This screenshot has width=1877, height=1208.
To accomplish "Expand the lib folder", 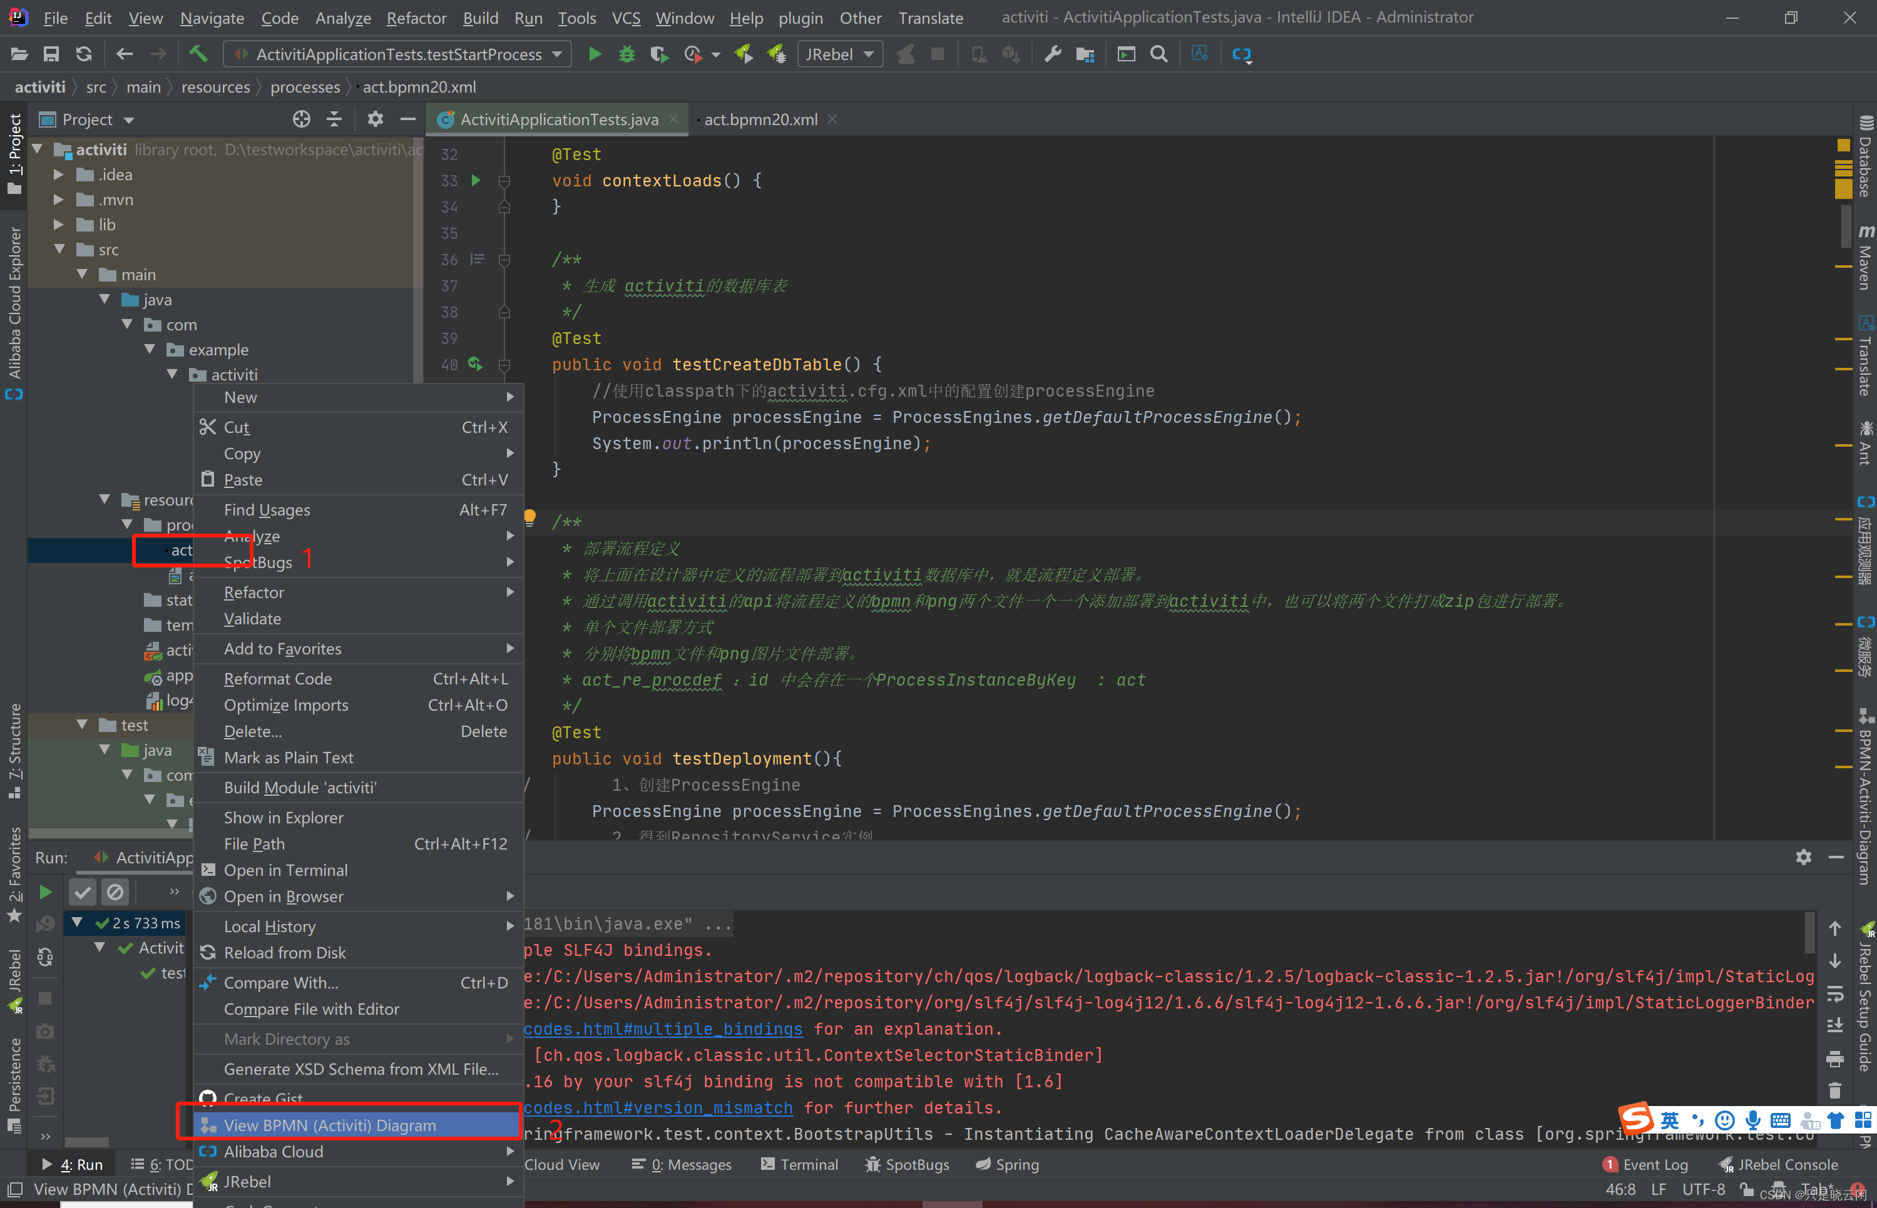I will tap(58, 225).
